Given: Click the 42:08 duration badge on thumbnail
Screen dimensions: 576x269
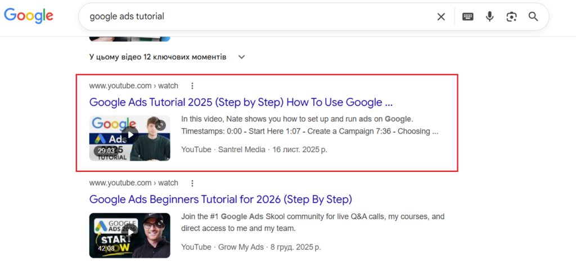Looking at the screenshot, I should pyautogui.click(x=106, y=248).
